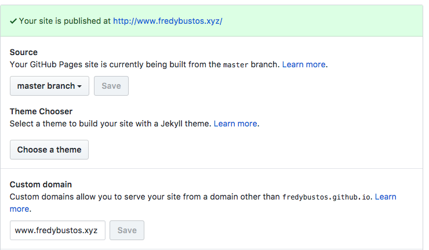Click the Theme Chooser heading

tap(41, 111)
